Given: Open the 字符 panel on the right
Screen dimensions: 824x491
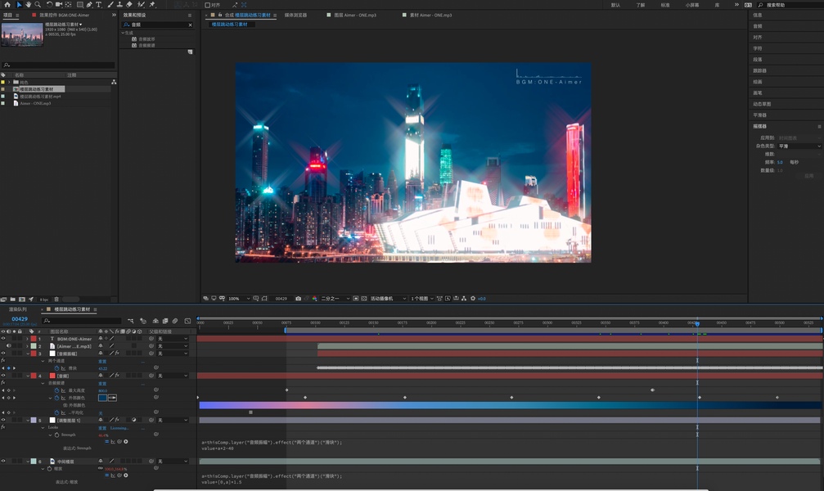Looking at the screenshot, I should click(758, 48).
